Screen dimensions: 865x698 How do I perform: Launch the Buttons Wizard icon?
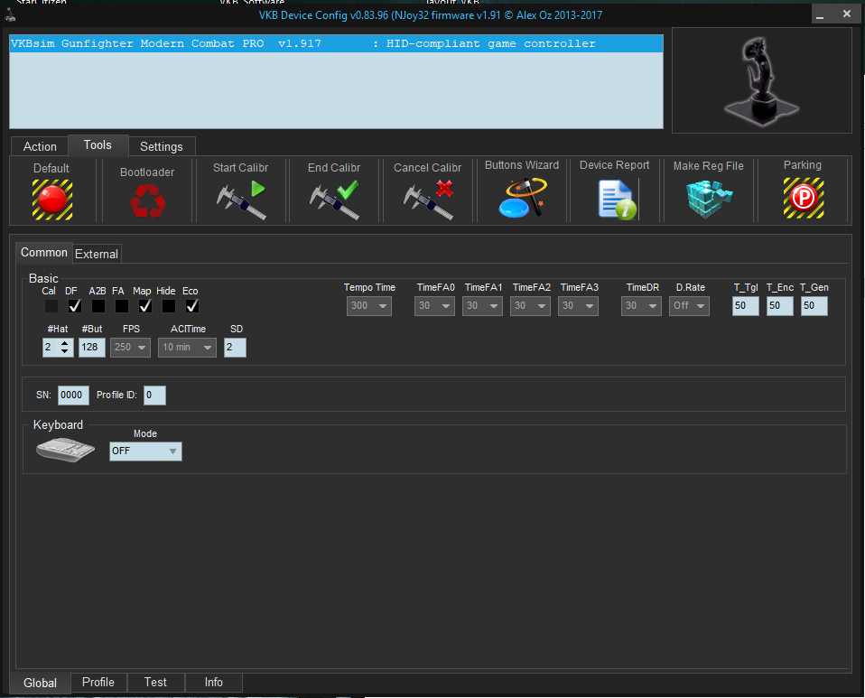(522, 197)
